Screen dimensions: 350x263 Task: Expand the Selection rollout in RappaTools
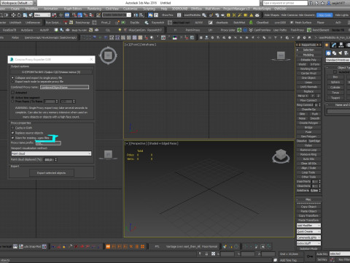[308, 50]
